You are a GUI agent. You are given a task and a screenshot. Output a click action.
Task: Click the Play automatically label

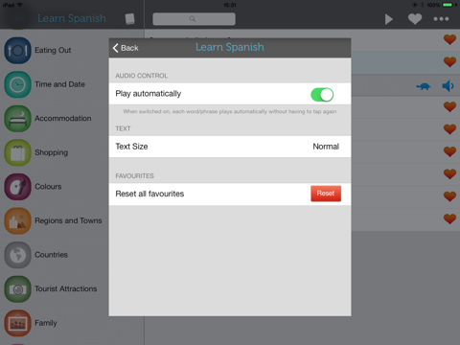click(149, 94)
